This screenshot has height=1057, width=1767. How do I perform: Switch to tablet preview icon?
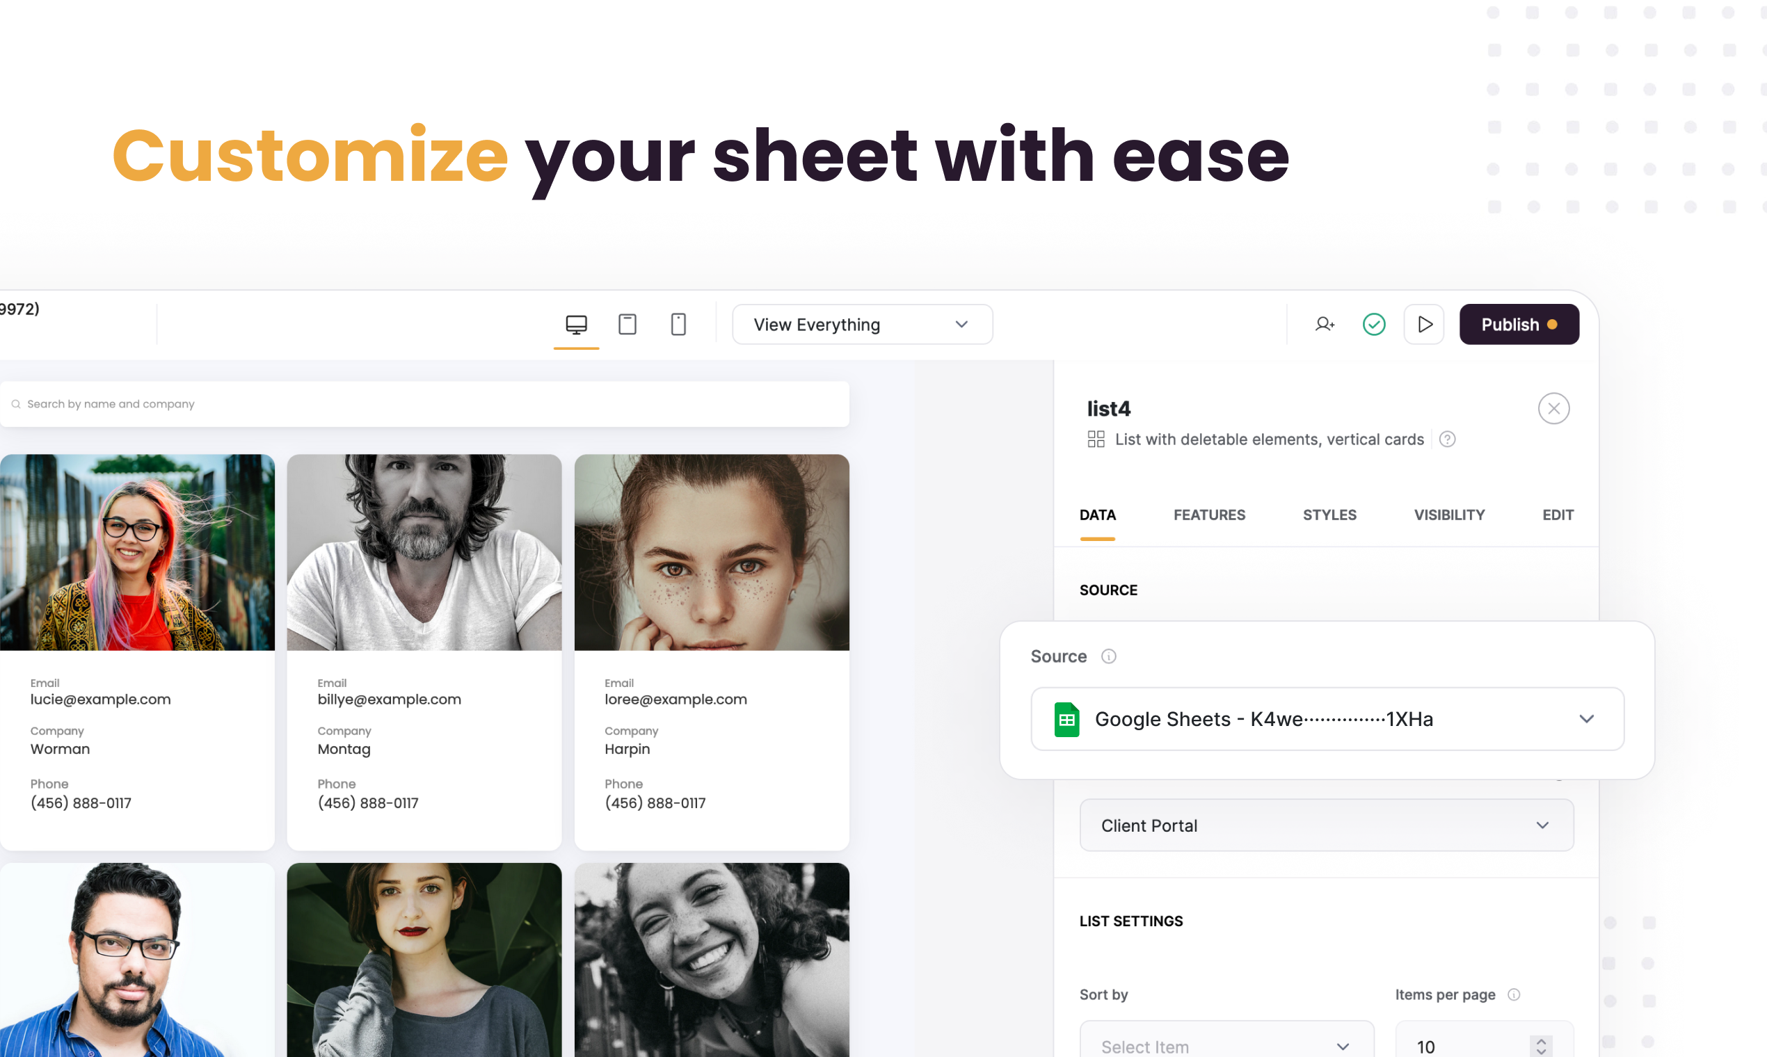pos(627,325)
